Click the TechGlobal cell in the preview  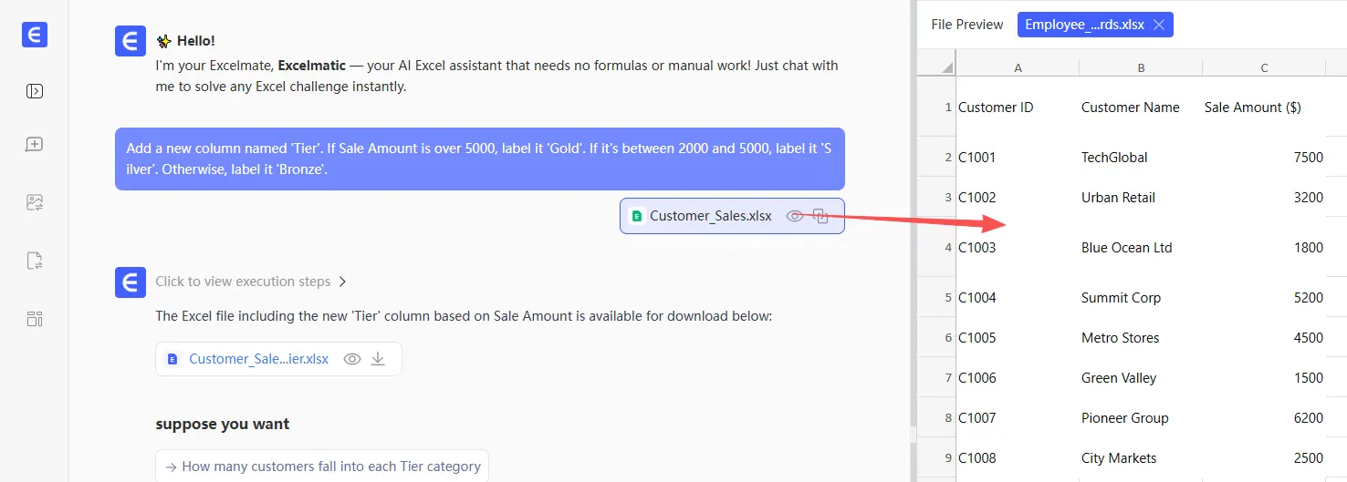pos(1114,158)
